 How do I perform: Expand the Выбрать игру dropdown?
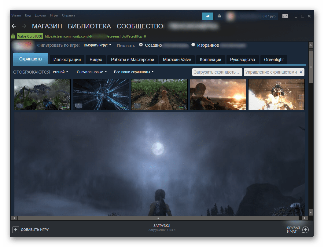97,45
